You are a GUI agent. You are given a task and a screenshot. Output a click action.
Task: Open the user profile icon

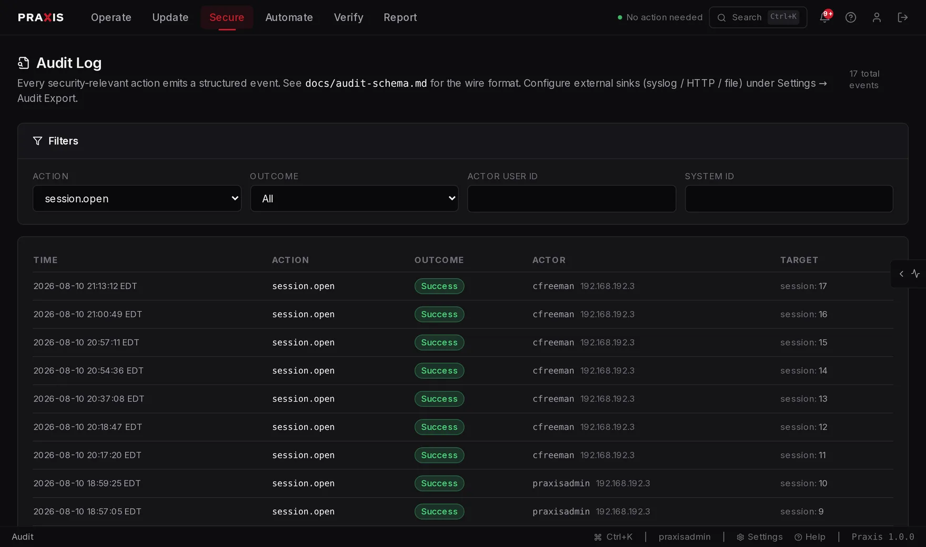(x=877, y=17)
